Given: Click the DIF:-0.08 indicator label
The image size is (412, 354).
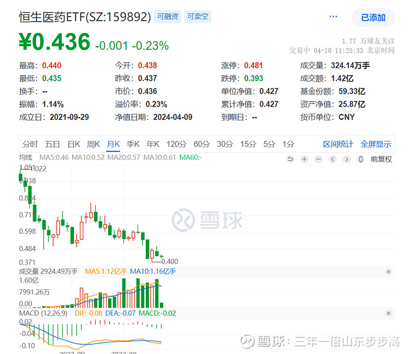Looking at the screenshot, I should [x=88, y=313].
